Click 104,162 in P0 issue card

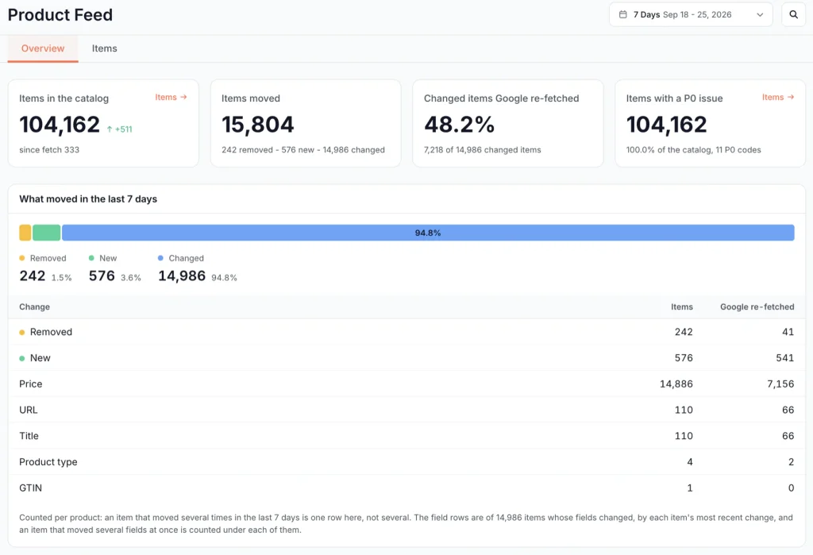(x=666, y=125)
